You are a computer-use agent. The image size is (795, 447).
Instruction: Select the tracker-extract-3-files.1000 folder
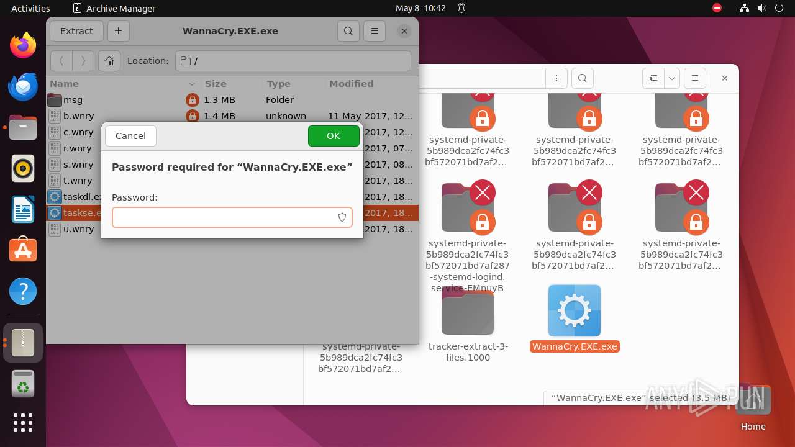point(468,324)
